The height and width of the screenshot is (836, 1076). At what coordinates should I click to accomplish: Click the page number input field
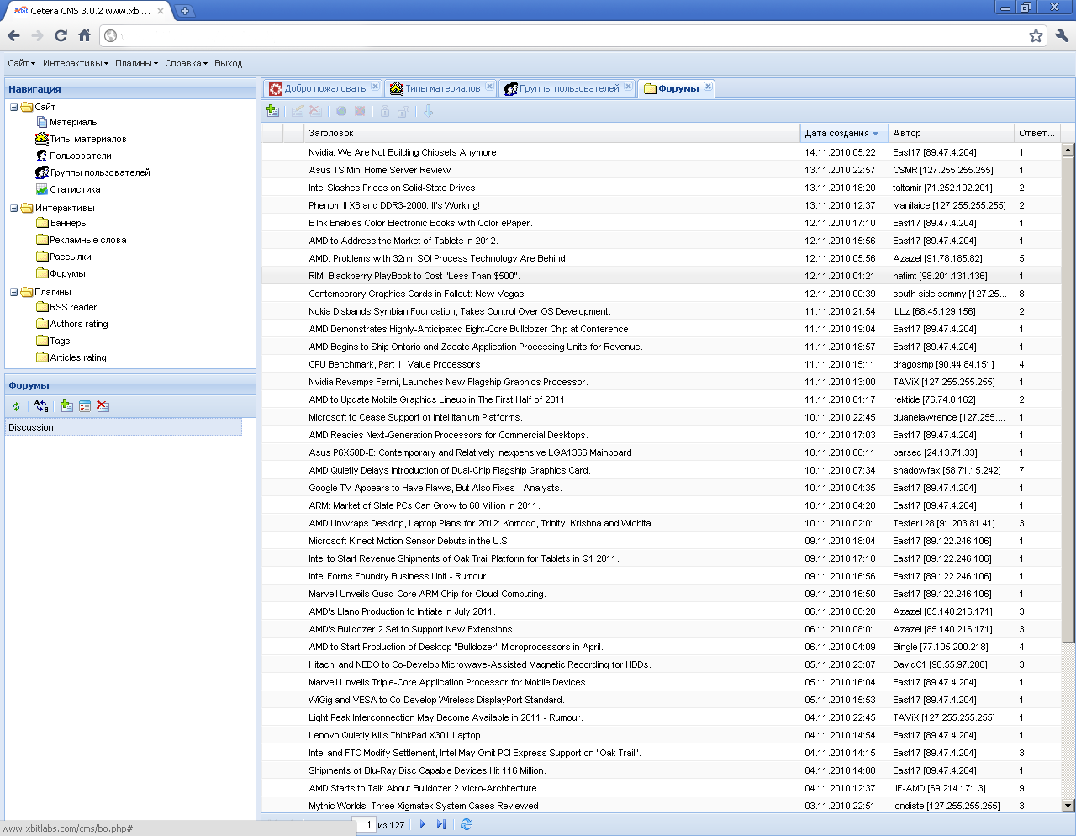tap(366, 825)
